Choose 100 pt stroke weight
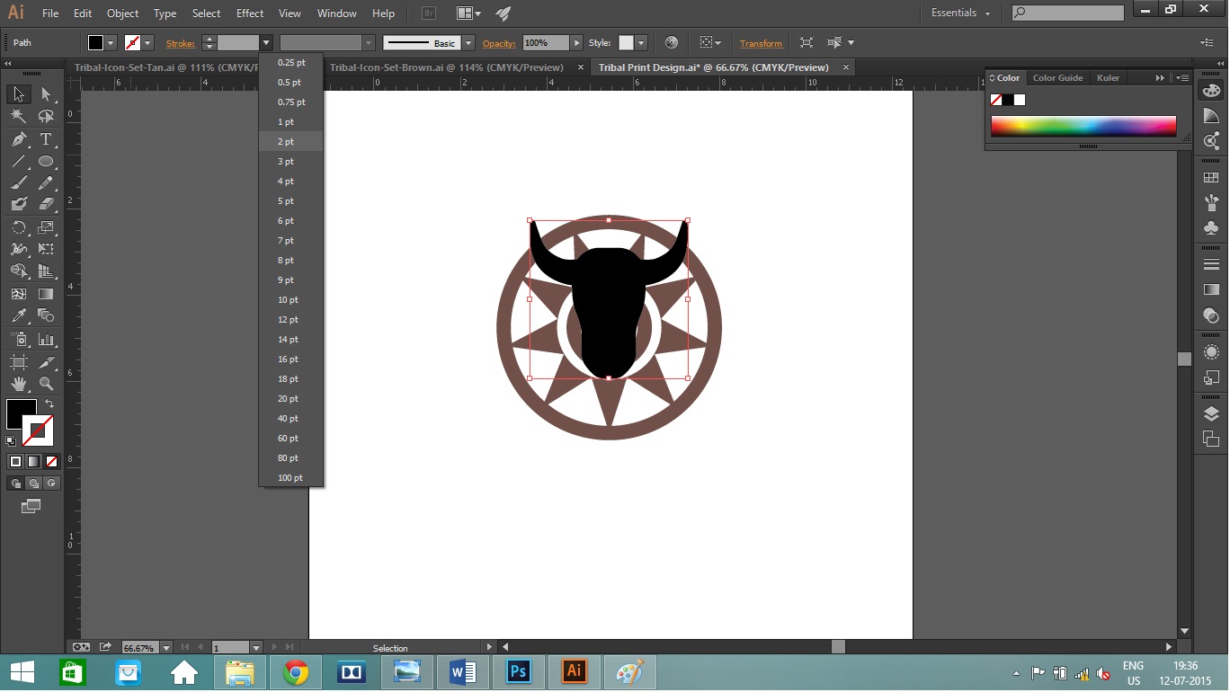 pyautogui.click(x=290, y=478)
